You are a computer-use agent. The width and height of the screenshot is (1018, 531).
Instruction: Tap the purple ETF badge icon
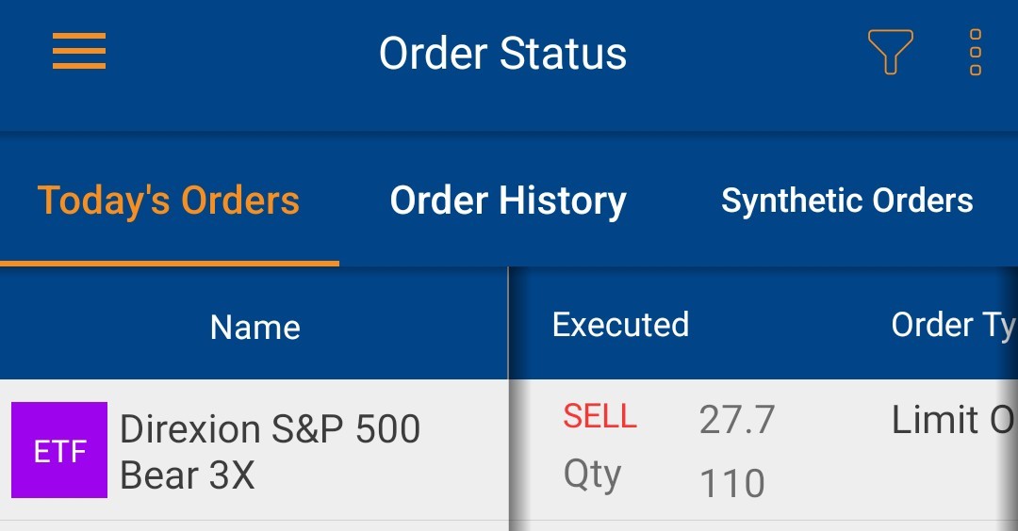(59, 450)
